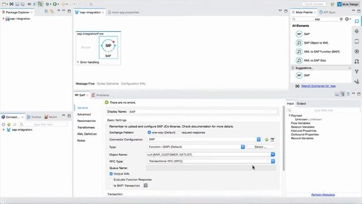Screen dimensions: 362x204
Task: Click the Refresh Metadata link
Action: [323, 195]
